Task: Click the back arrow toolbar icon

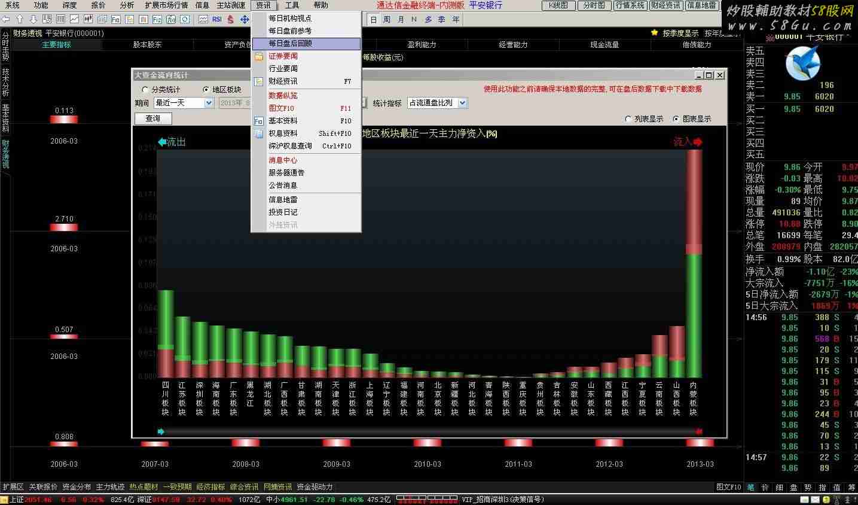Action: click(5, 19)
